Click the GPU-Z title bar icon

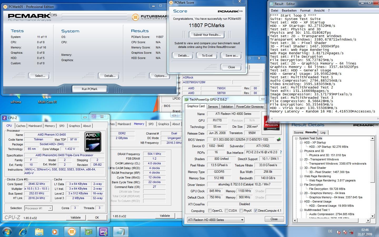[187, 99]
